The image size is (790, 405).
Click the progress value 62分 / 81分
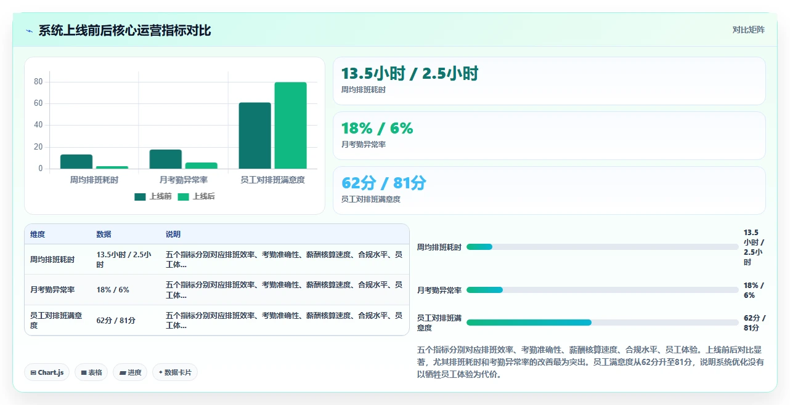(x=755, y=323)
